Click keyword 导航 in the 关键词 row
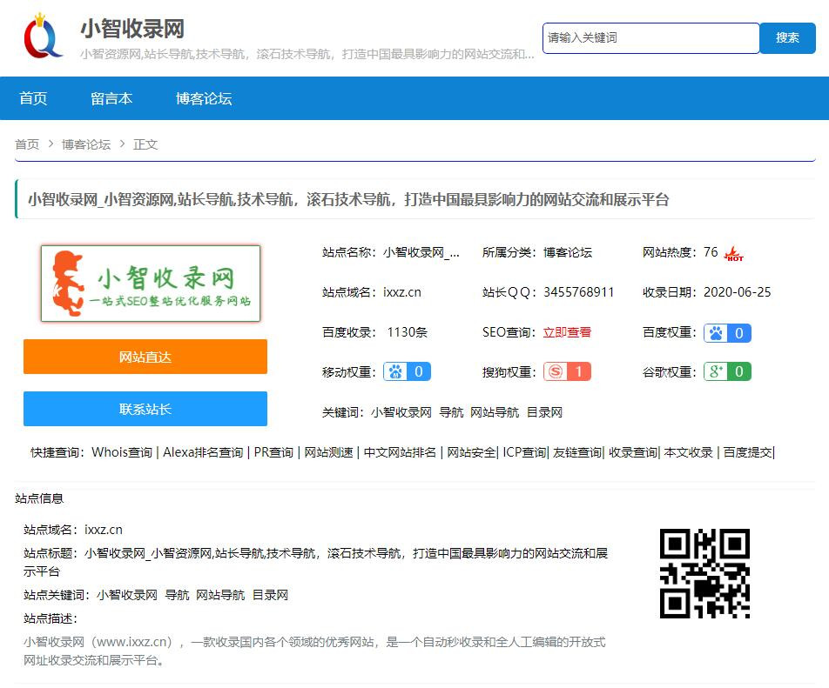Image resolution: width=829 pixels, height=688 pixels. pyautogui.click(x=451, y=412)
